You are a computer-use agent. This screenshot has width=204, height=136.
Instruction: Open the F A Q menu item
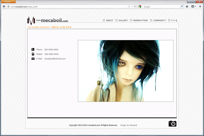click(173, 21)
